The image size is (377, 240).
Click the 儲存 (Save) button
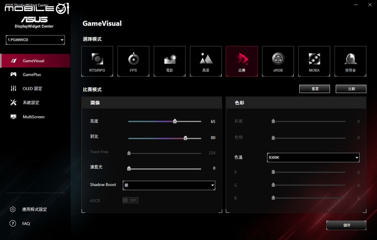pos(347,226)
